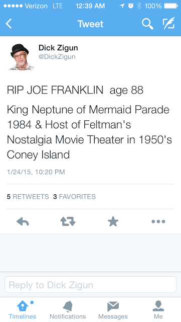The image size is (181, 322).
Task: View the 3 Favorites list
Action: pos(74,197)
